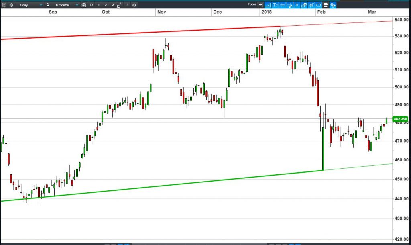Select the grey horizontal price level line
Viewport: 411px width, 245px height.
197,119
